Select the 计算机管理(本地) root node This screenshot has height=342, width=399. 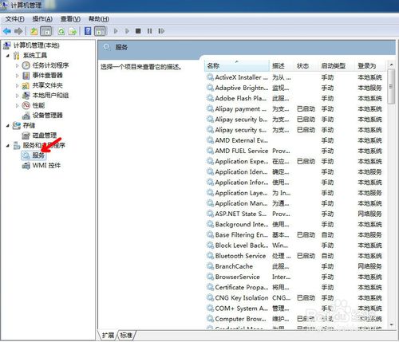[x=37, y=45]
